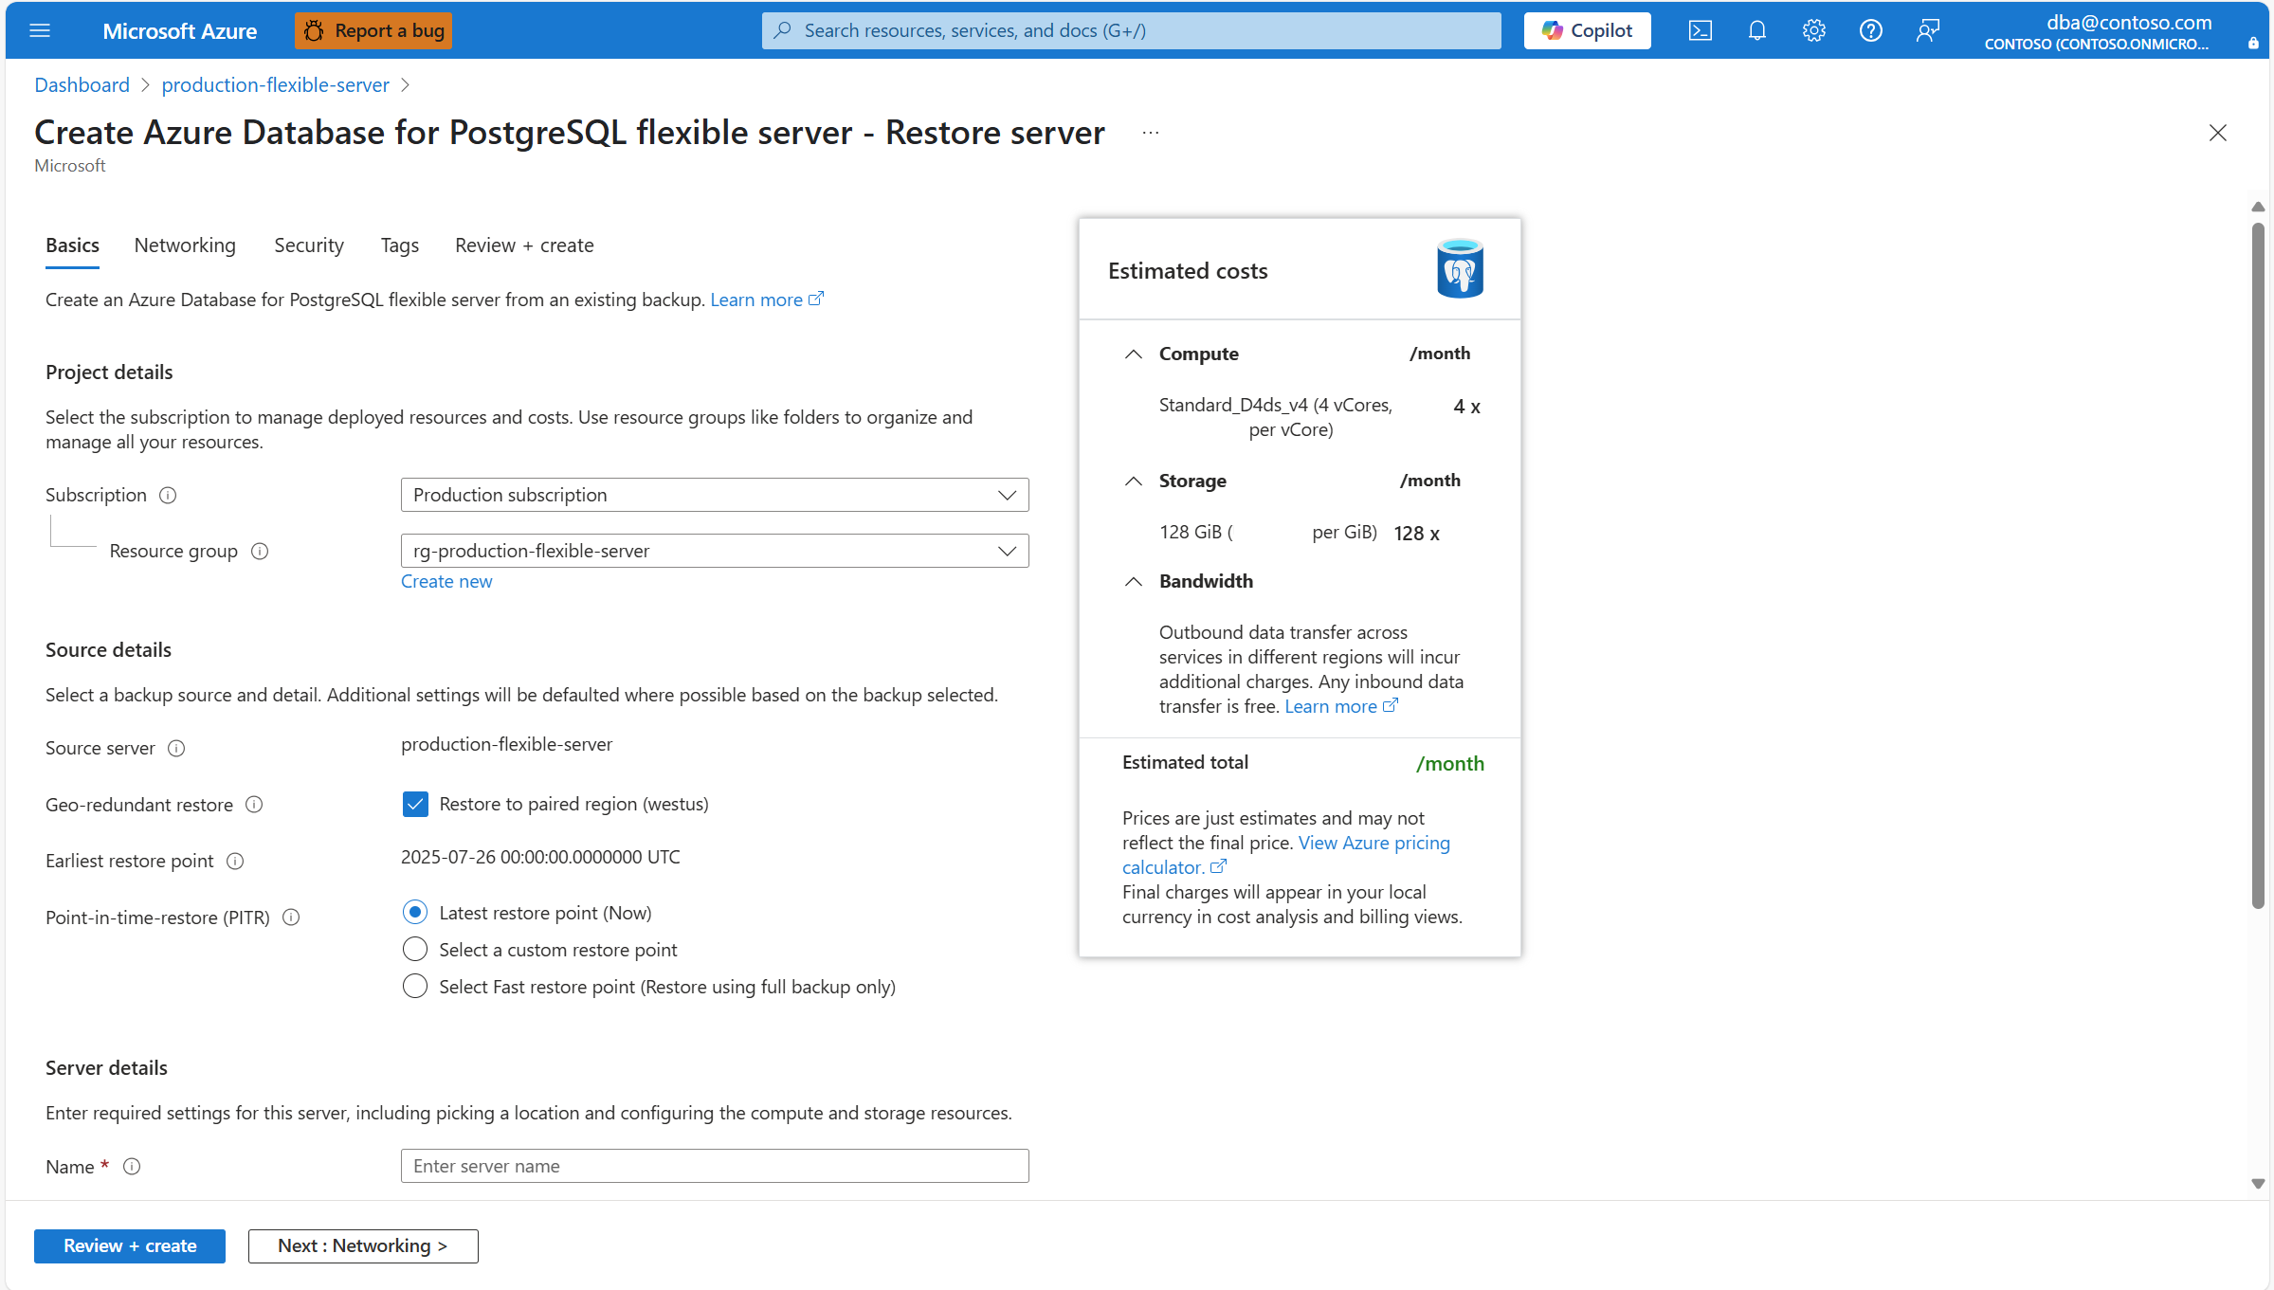Open the Resource group dropdown
This screenshot has width=2274, height=1290.
click(715, 551)
